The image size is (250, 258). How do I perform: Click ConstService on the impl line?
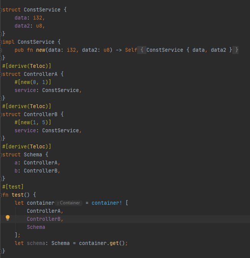(x=36, y=42)
